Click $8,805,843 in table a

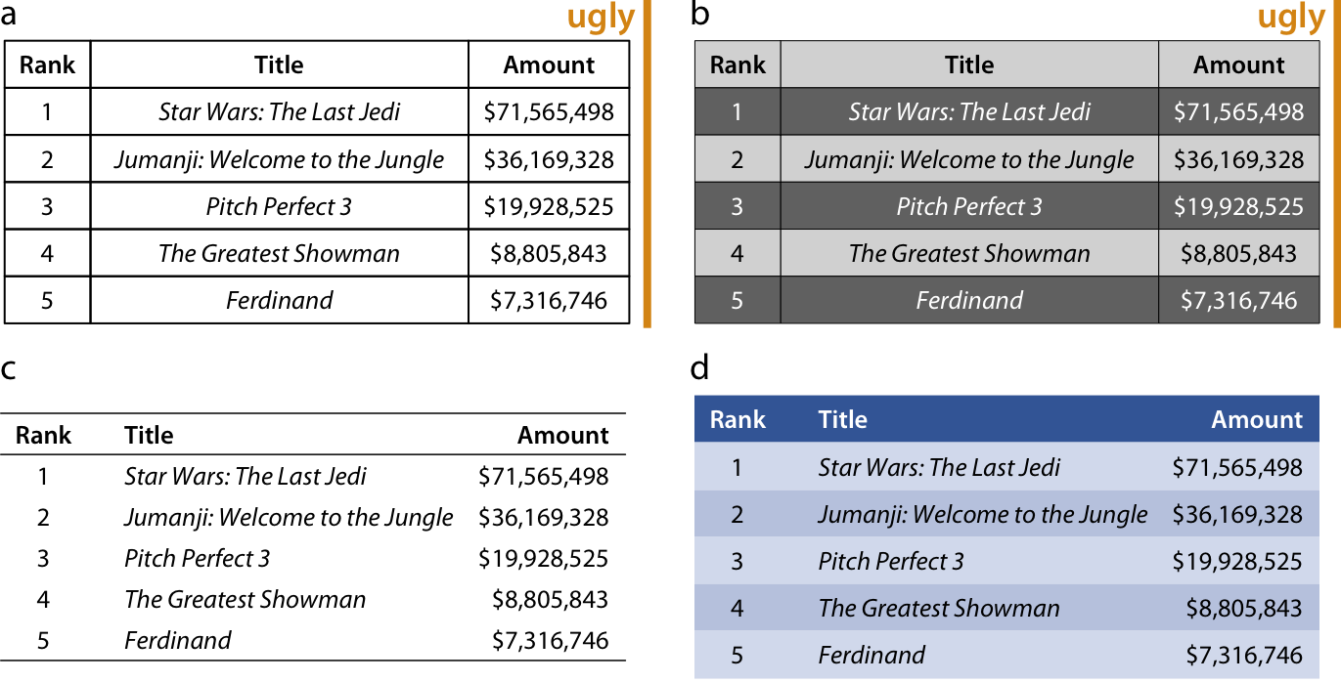click(549, 254)
